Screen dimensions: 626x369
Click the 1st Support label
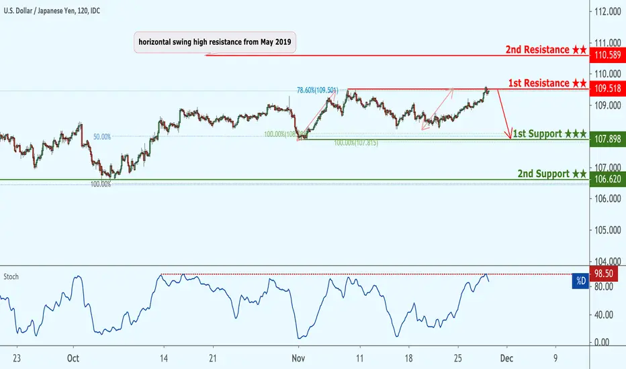[549, 134]
